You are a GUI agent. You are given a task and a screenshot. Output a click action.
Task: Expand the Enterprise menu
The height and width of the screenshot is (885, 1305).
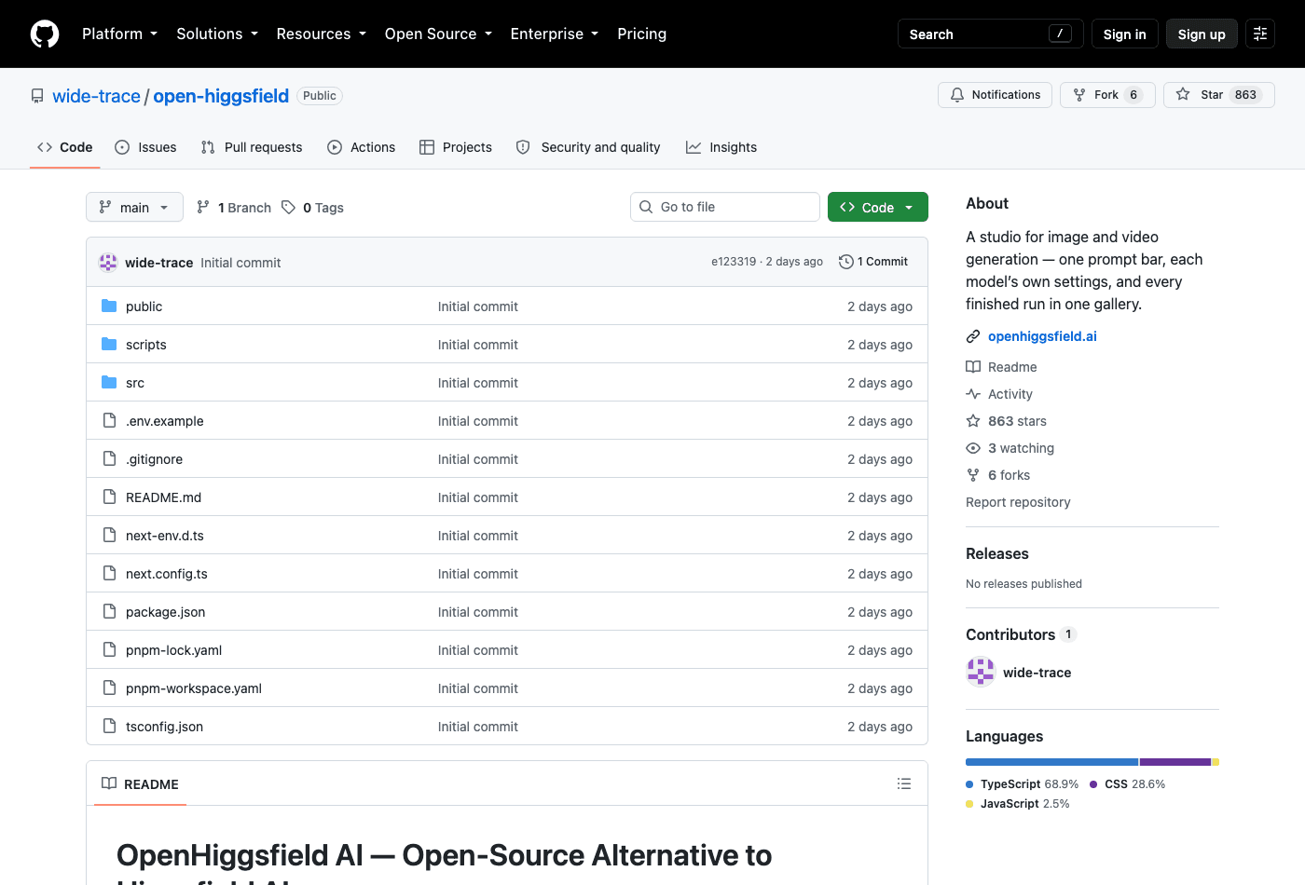[554, 34]
